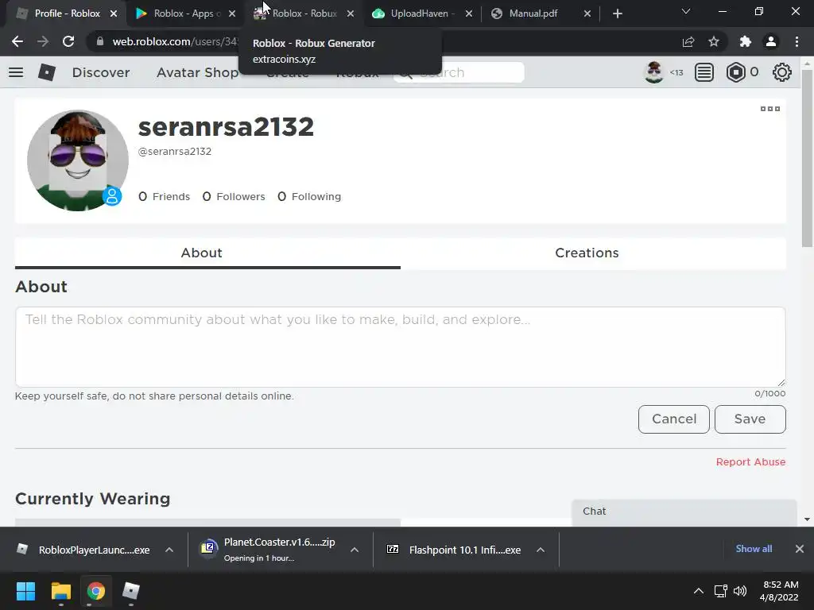This screenshot has height=610, width=814.
Task: Select the About profile tab
Action: coord(207,253)
